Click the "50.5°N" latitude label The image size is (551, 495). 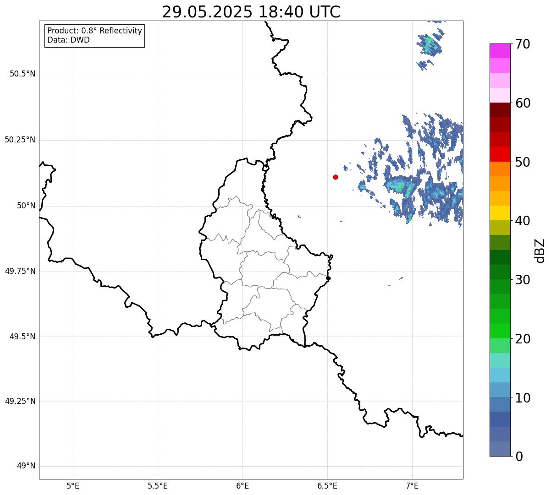click(22, 74)
